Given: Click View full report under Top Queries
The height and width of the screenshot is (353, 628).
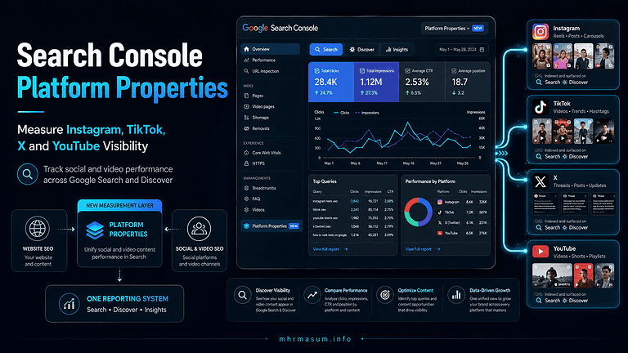Looking at the screenshot, I should pyautogui.click(x=330, y=249).
